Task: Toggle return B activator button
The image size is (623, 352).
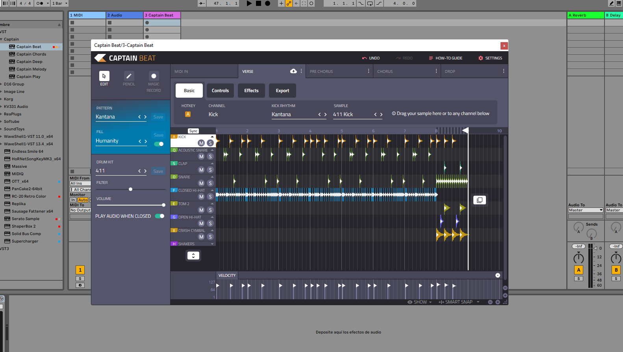Action: pos(616,270)
